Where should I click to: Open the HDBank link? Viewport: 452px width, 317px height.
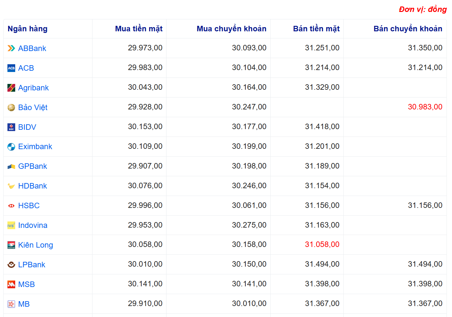coord(32,186)
